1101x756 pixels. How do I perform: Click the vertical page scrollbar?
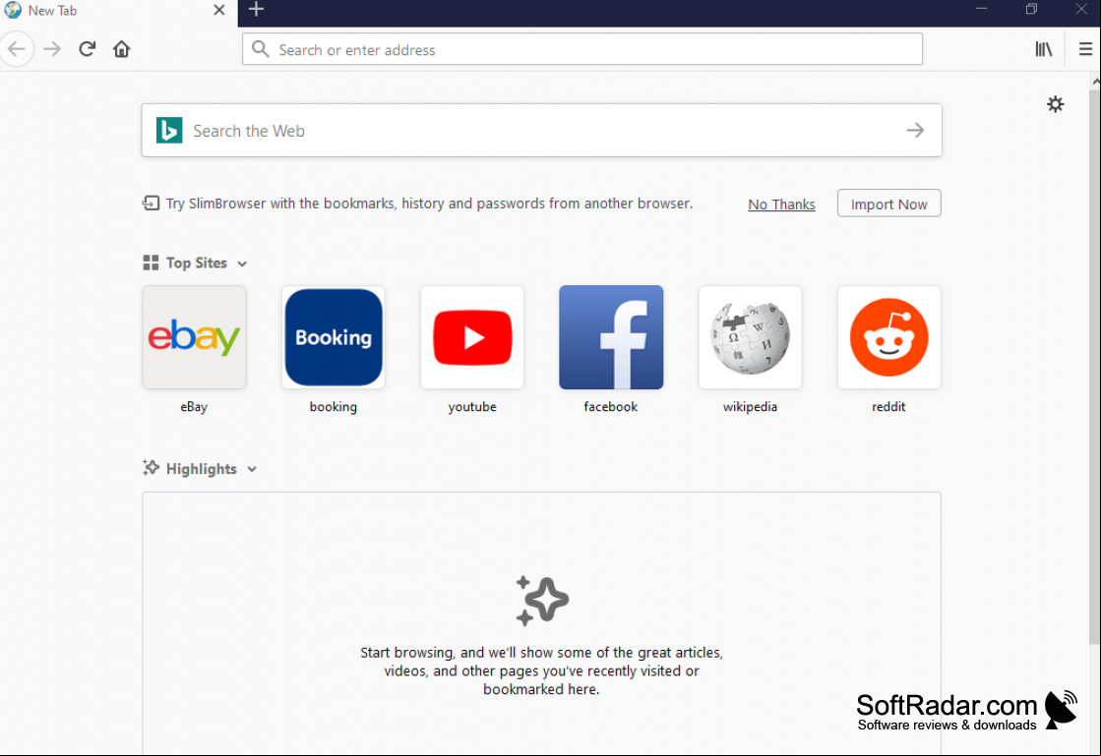pyautogui.click(x=1095, y=365)
